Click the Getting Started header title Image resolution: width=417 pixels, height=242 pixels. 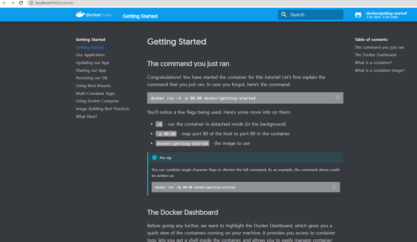tap(140, 16)
